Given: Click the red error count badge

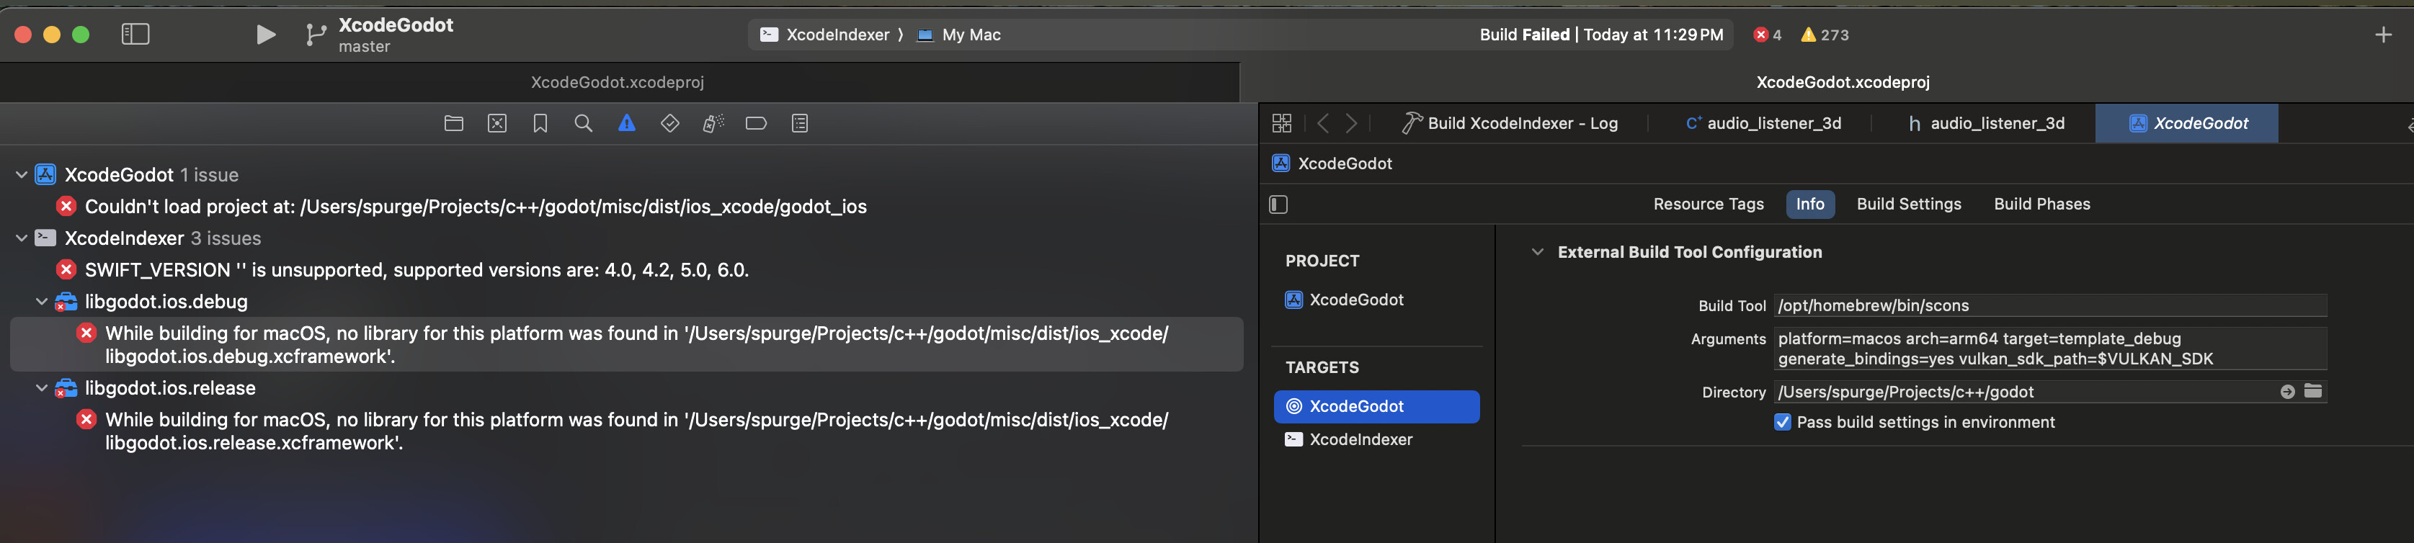Looking at the screenshot, I should pyautogui.click(x=1768, y=35).
